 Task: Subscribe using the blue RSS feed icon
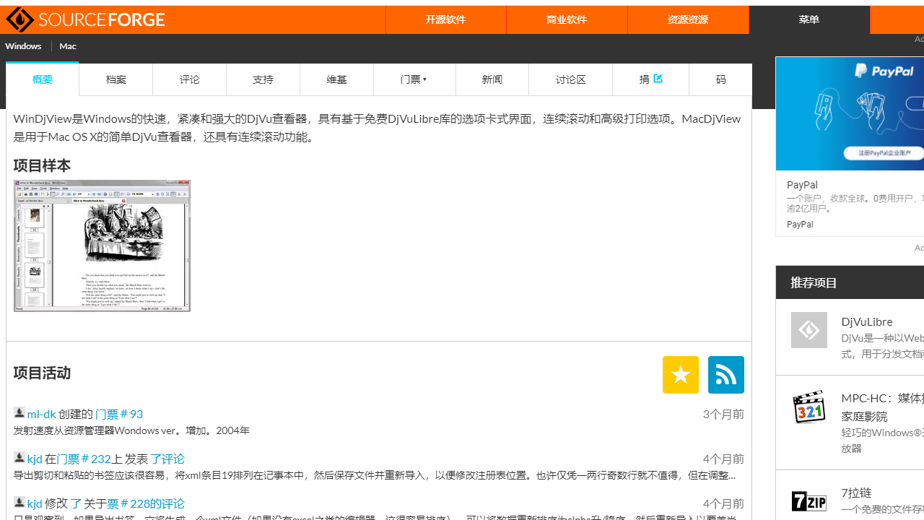click(725, 375)
